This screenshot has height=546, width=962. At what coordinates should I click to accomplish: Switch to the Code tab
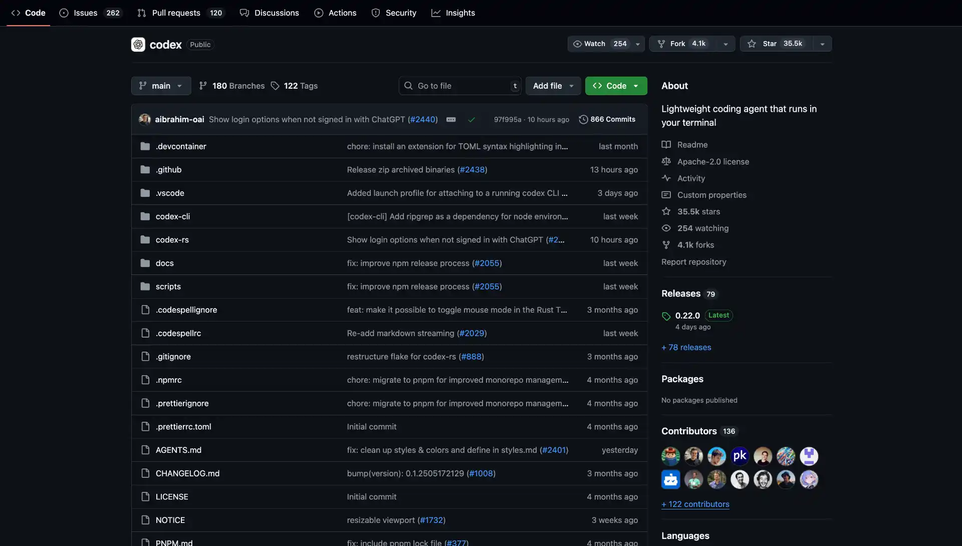(x=28, y=13)
